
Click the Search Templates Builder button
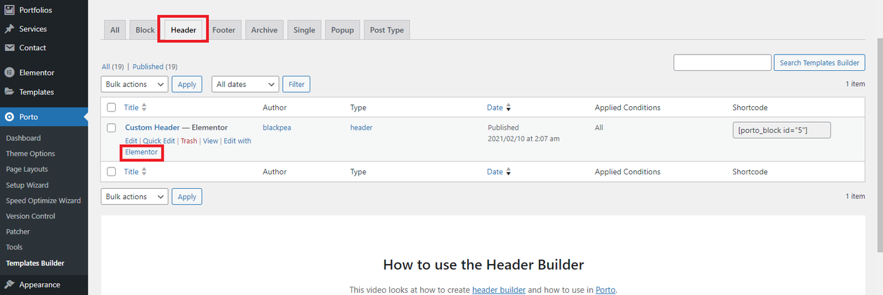(820, 63)
